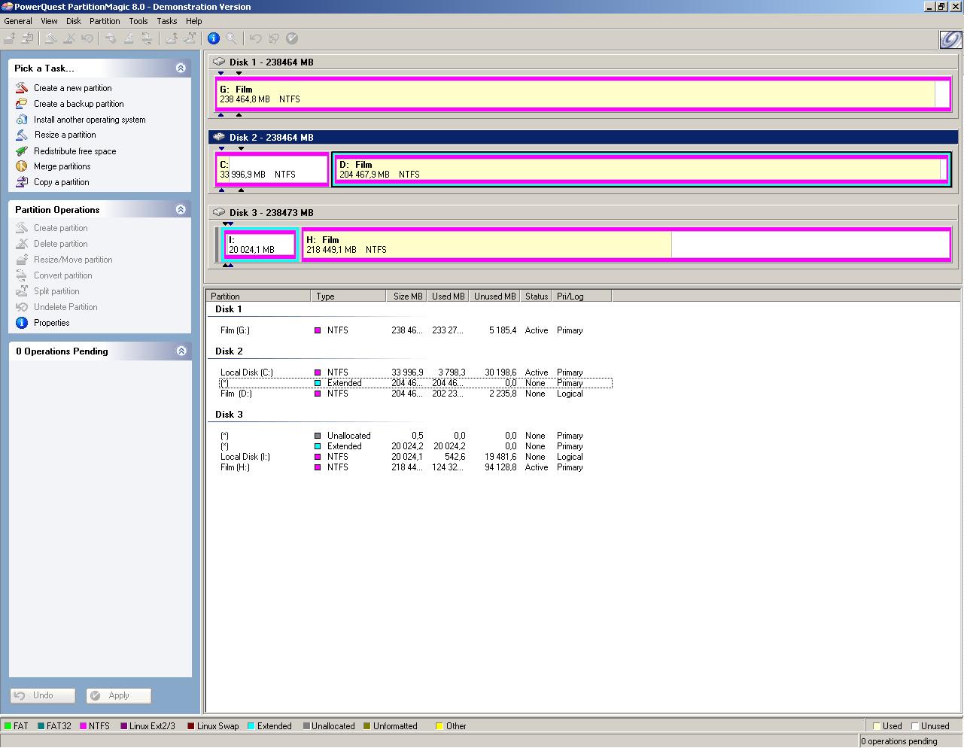Click the Delete partition toolbar icon
This screenshot has height=748, width=964.
click(69, 38)
